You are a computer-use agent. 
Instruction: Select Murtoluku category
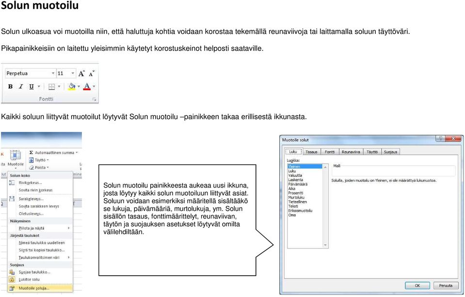coord(305,197)
